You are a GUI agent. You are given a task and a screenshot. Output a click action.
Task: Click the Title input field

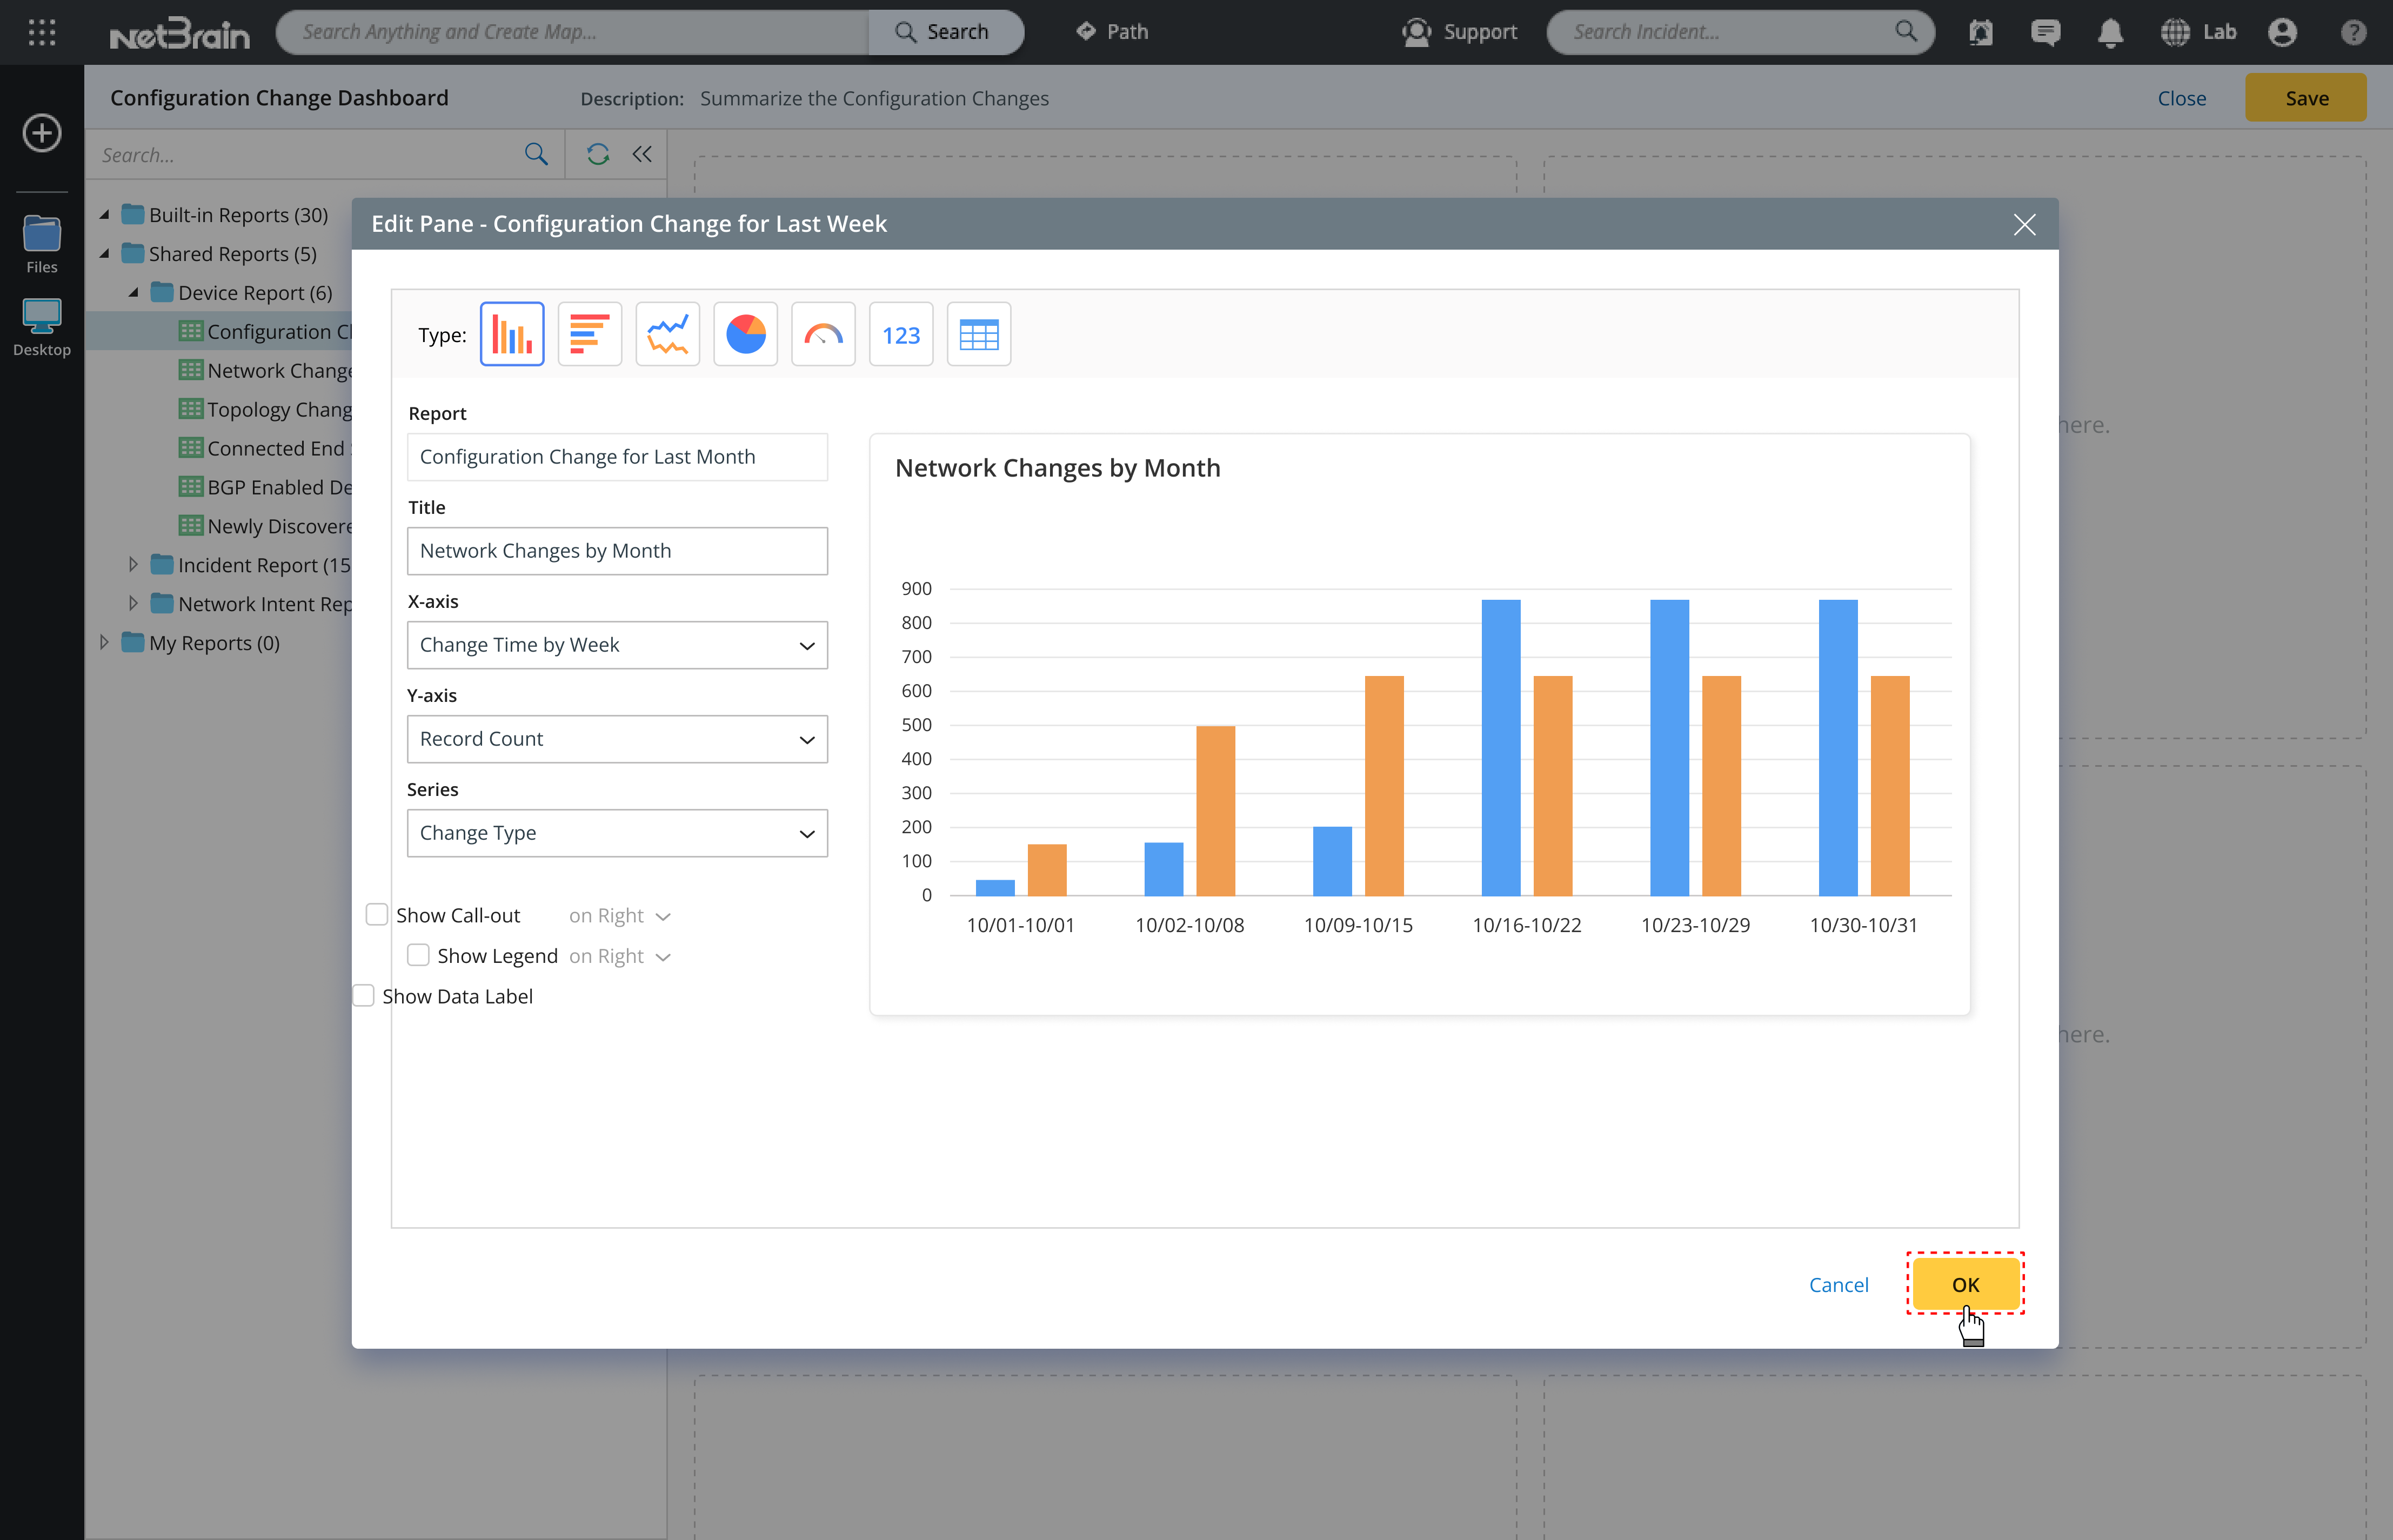pyautogui.click(x=617, y=551)
